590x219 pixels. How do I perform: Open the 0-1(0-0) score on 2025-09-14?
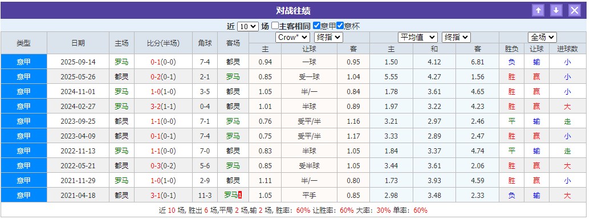(x=163, y=62)
